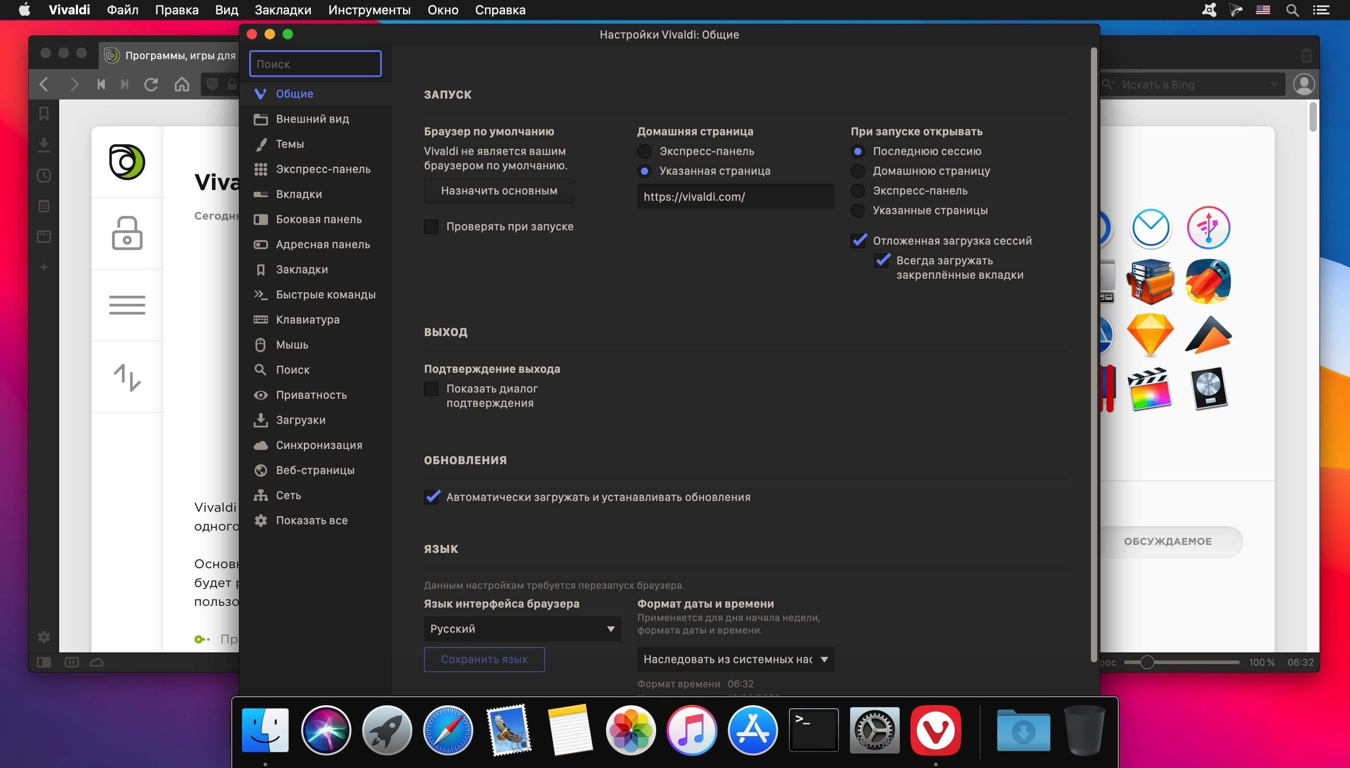Open the Правка menu
1350x768 pixels.
[177, 10]
